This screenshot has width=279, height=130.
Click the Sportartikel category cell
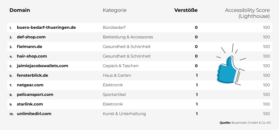(114, 95)
